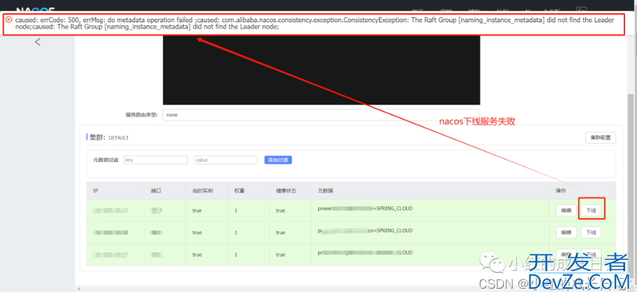Screen dimensions: 637x297
Task: Click first row metadata ending =SPRING_CLOUD
Action: tap(365, 208)
